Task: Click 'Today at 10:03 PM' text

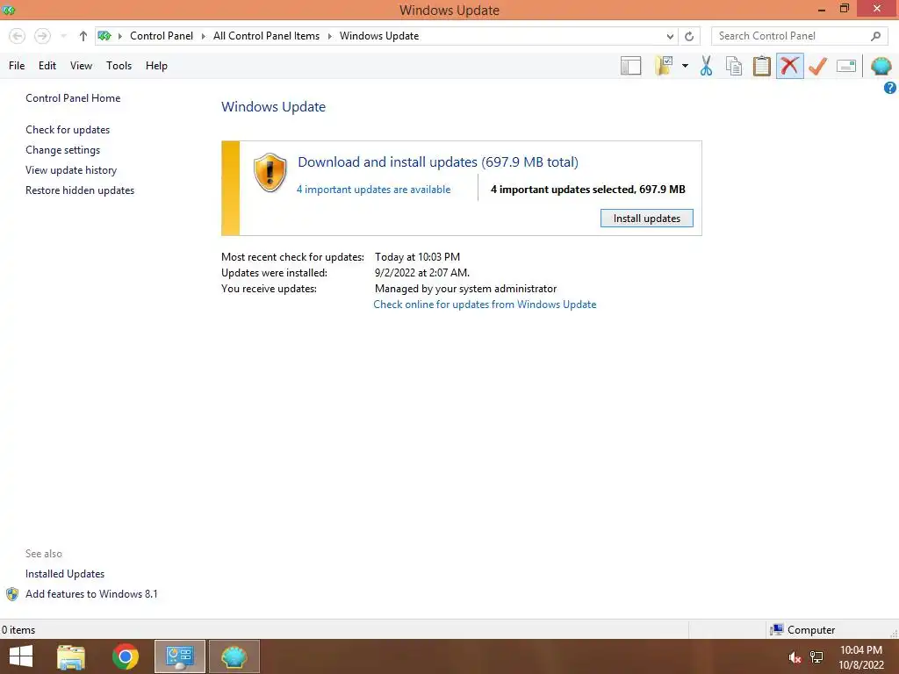Action: pos(417,257)
